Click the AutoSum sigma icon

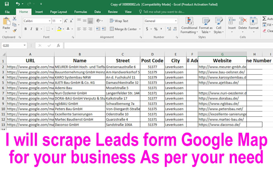click(265, 18)
